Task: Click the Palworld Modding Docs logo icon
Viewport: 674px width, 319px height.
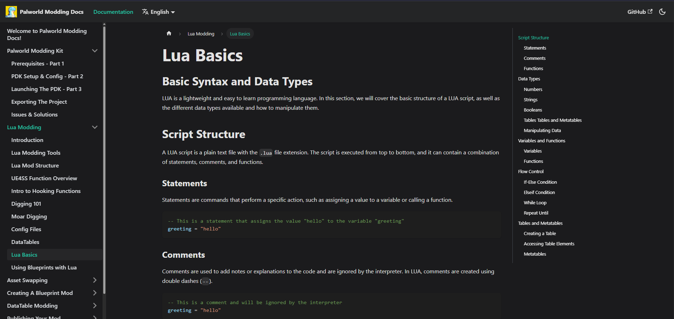Action: point(11,12)
